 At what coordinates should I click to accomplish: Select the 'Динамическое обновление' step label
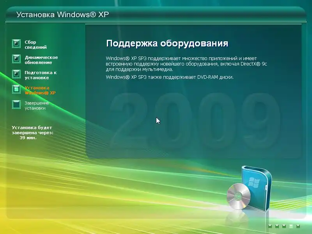tap(41, 60)
